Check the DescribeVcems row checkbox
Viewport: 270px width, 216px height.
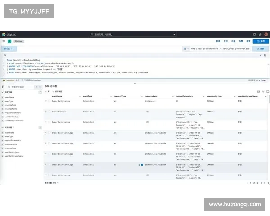pos(49,111)
